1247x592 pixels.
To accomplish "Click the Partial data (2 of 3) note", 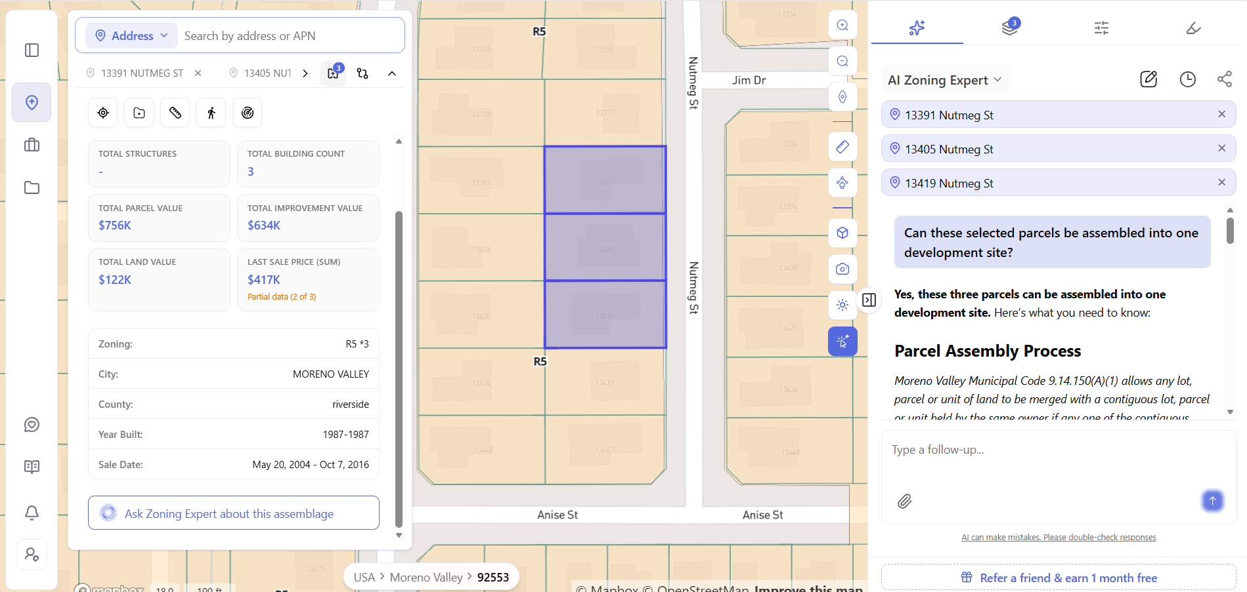I will tap(282, 297).
